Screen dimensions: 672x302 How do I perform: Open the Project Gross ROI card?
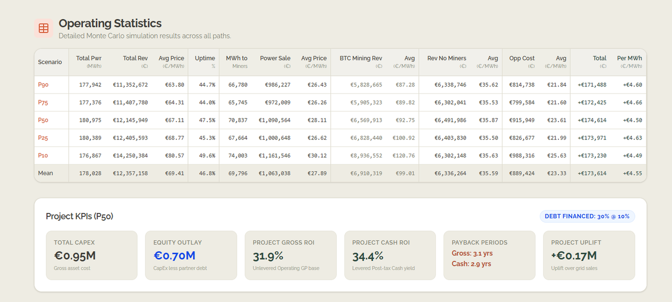(291, 255)
